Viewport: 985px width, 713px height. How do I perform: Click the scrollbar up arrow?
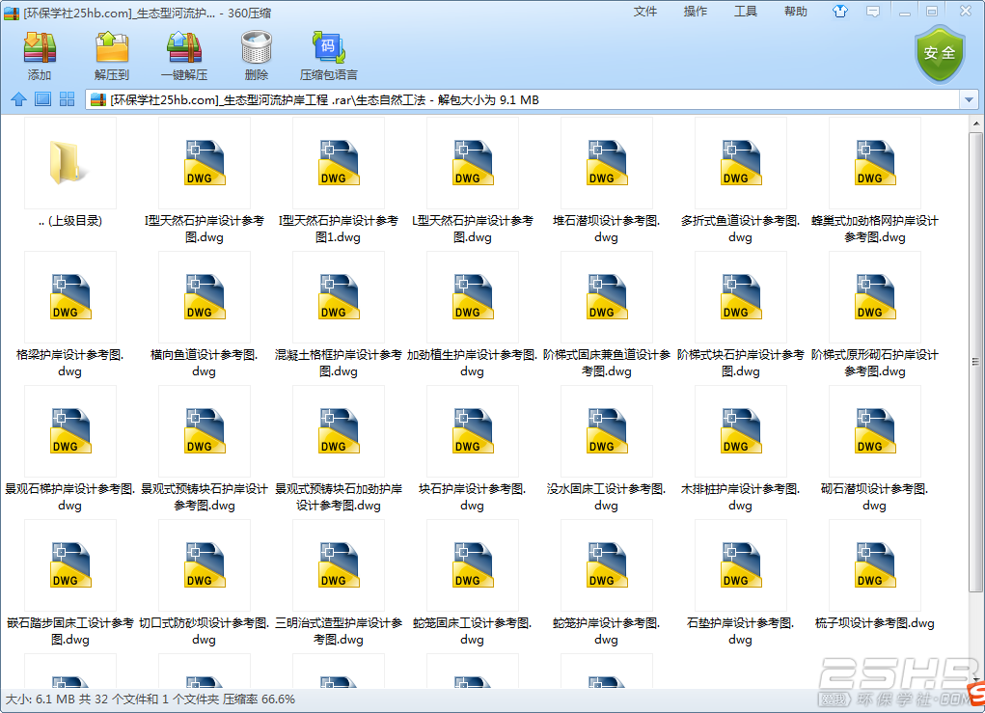(x=975, y=123)
